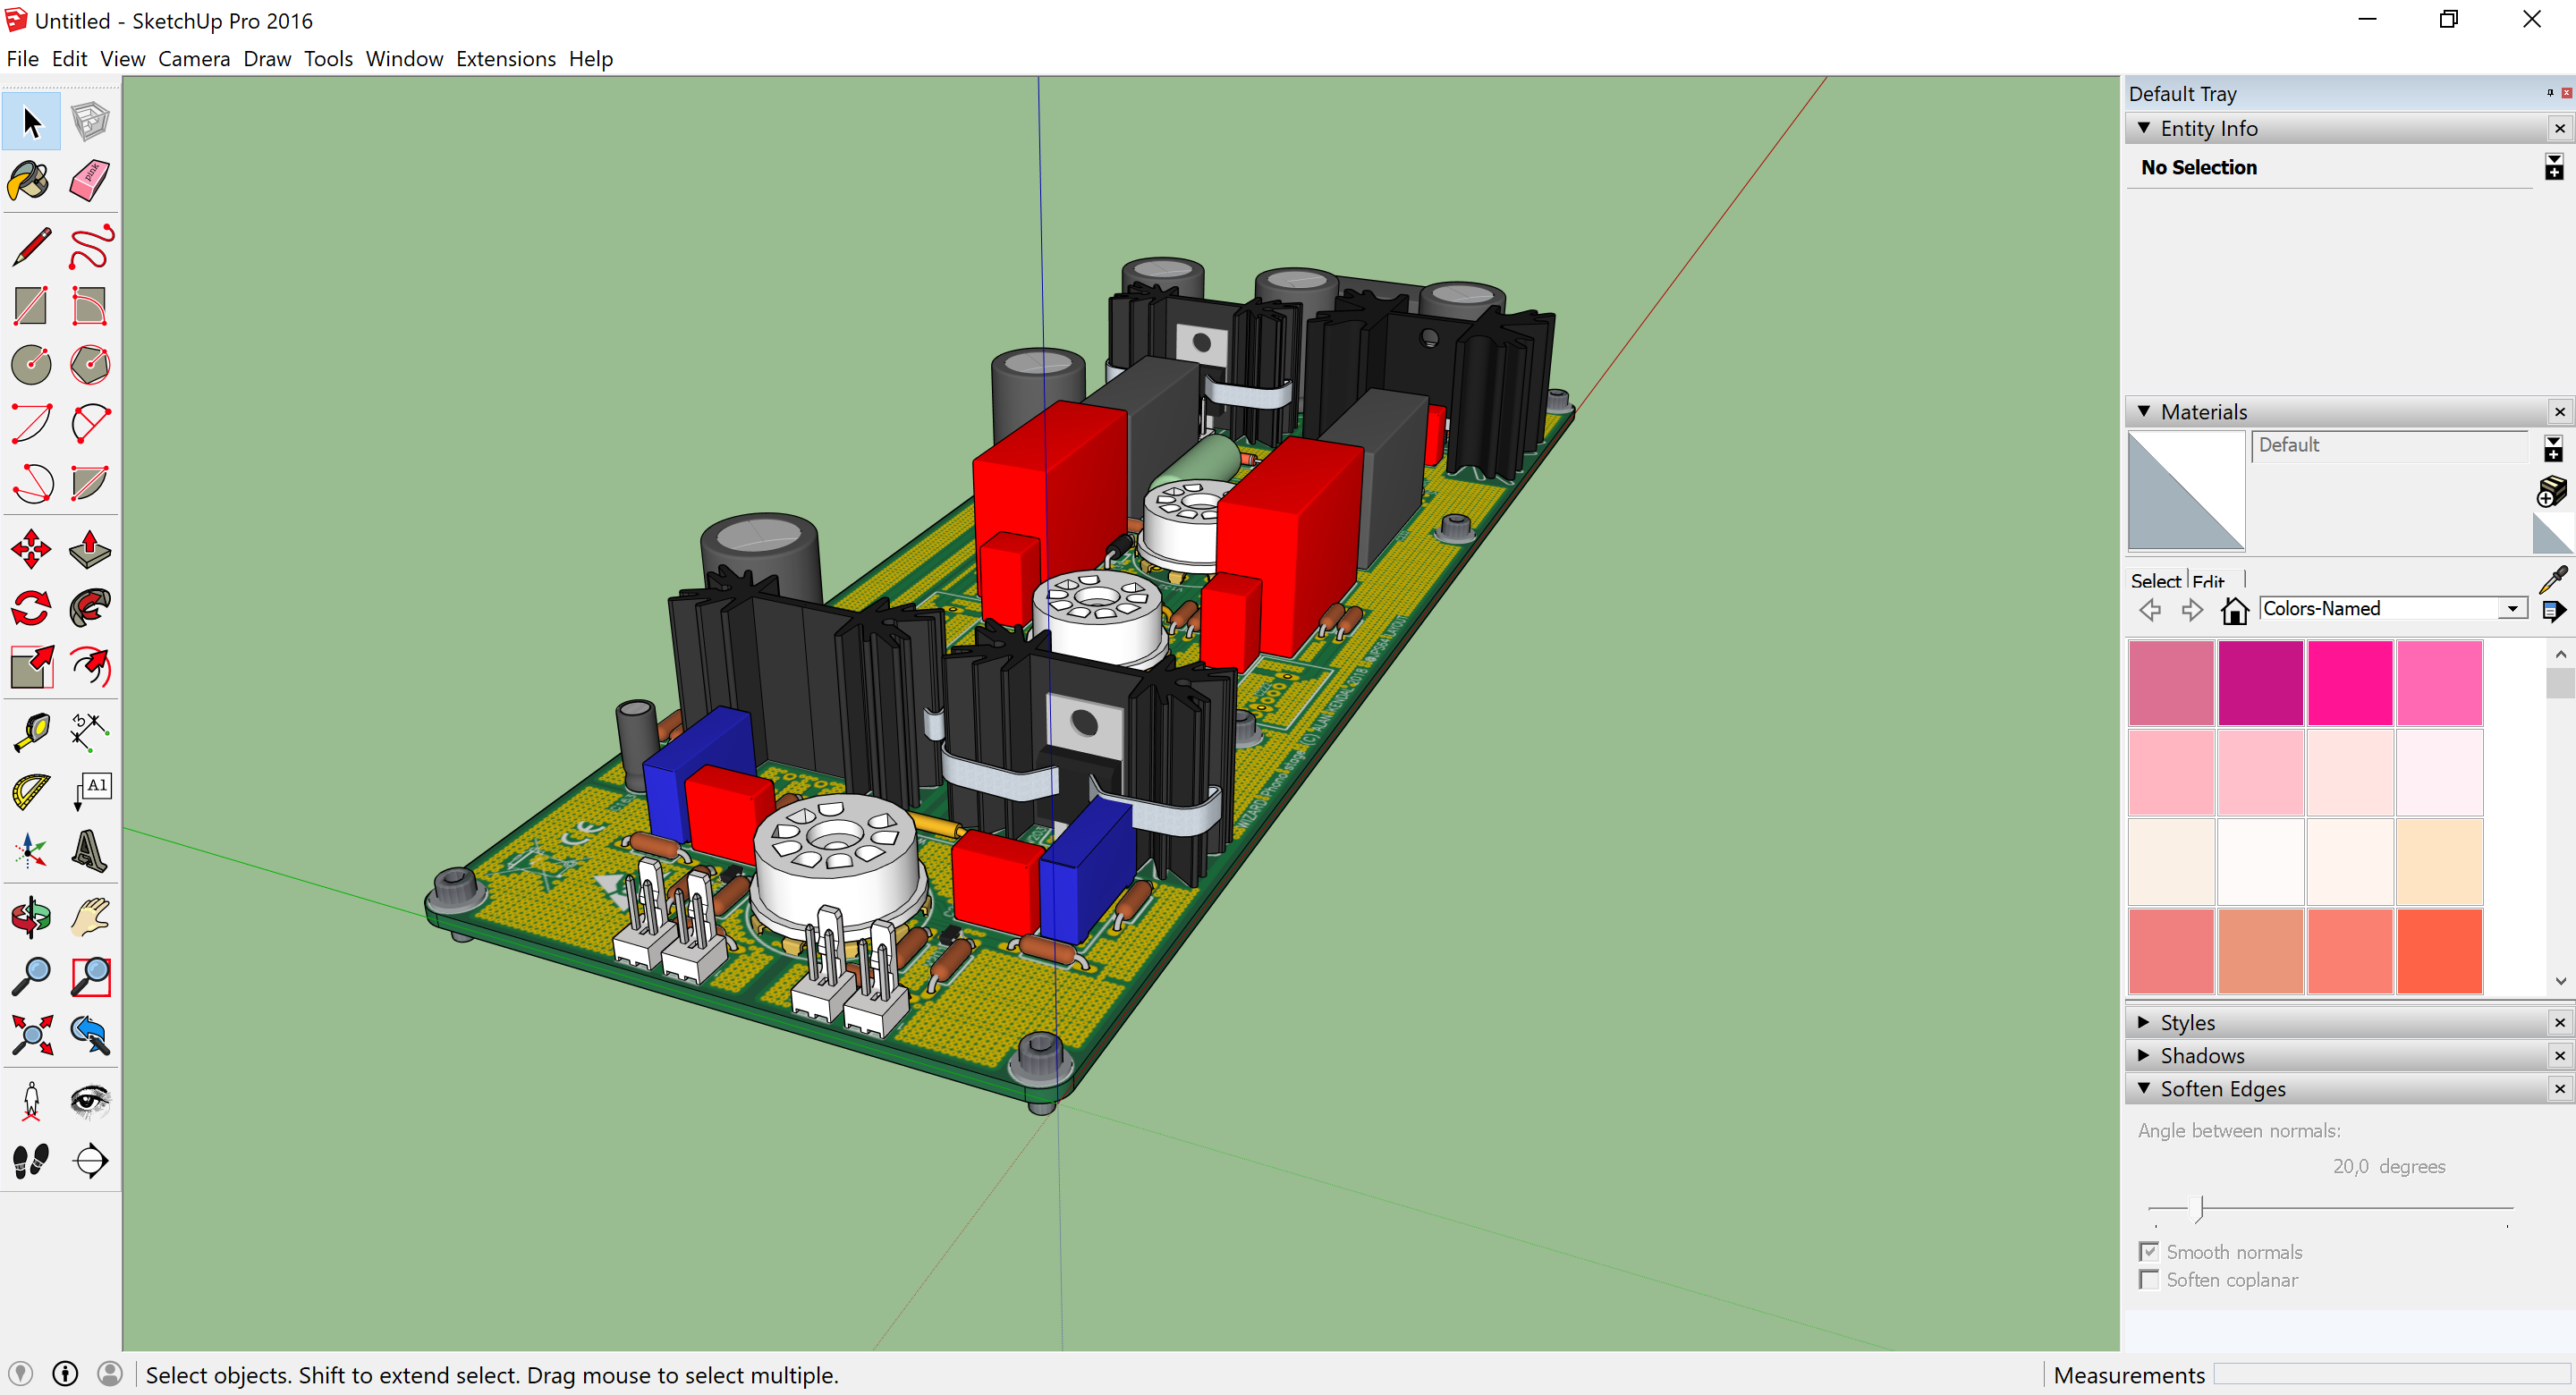Click the material name Default field

[2389, 445]
